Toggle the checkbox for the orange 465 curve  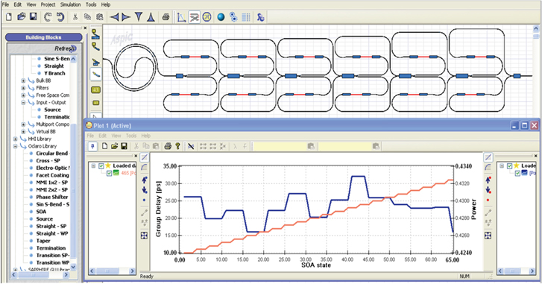coord(110,173)
